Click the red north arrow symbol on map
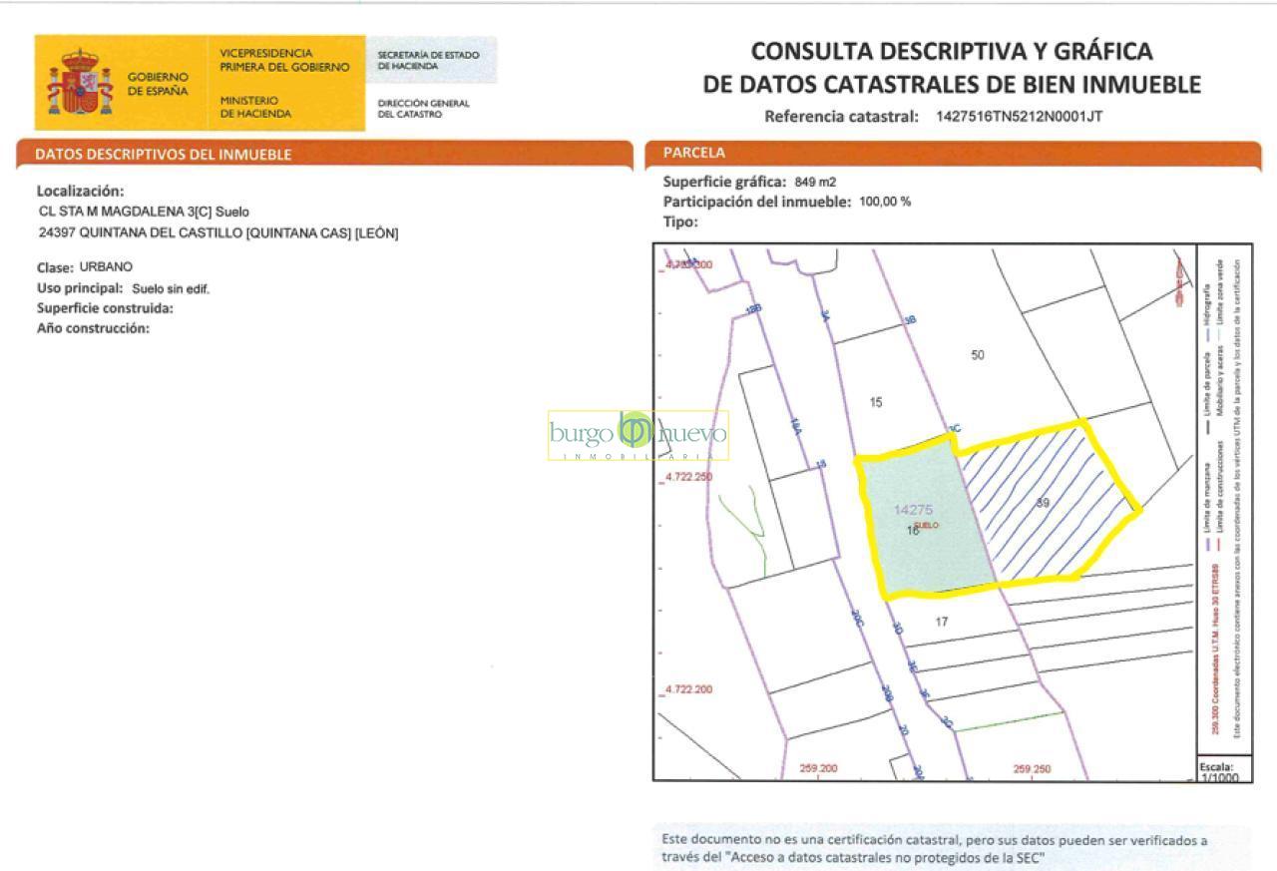Screen dimensions: 1277x871 click(x=1178, y=284)
